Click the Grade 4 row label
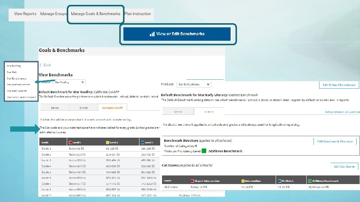 tap(46, 166)
